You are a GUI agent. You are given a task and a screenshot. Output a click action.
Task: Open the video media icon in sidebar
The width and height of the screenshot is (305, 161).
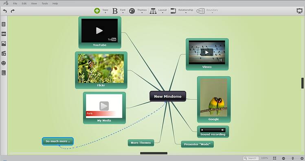pyautogui.click(x=4, y=54)
